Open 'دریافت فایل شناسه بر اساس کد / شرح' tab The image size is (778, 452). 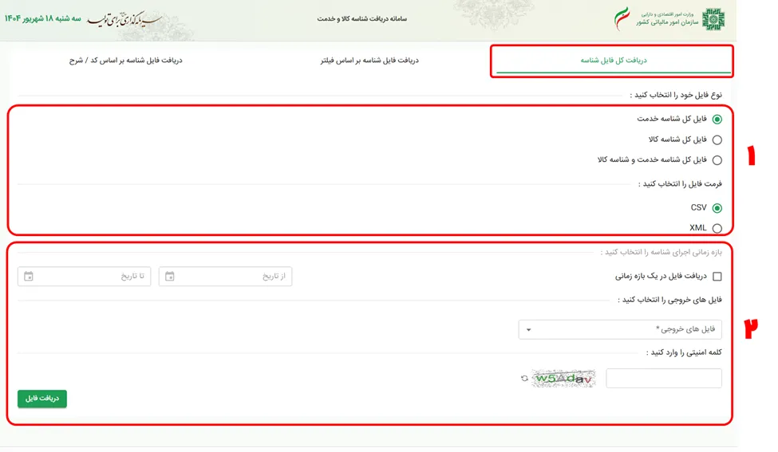coord(125,61)
